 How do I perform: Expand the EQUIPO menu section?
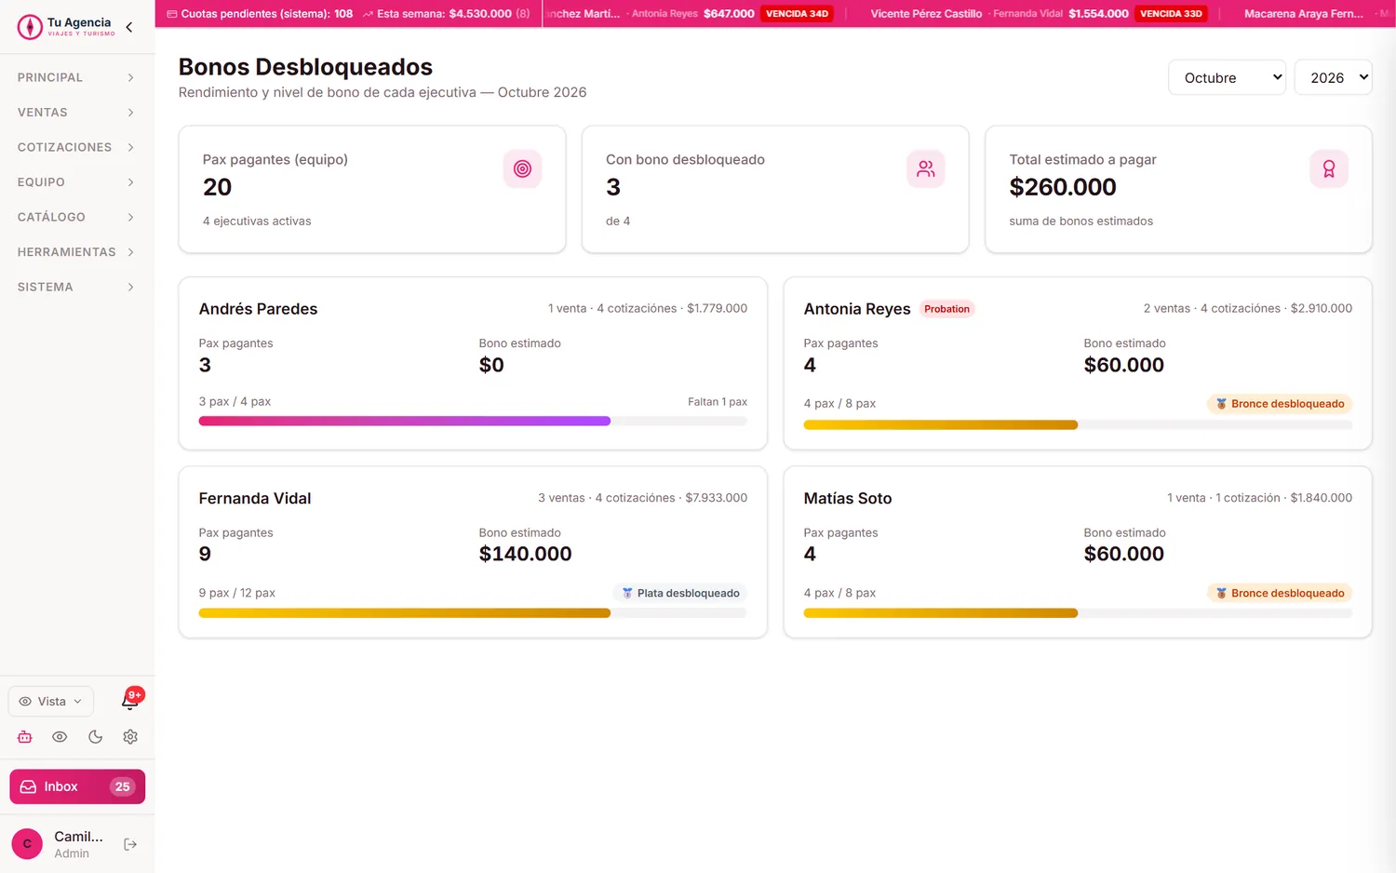pyautogui.click(x=76, y=182)
